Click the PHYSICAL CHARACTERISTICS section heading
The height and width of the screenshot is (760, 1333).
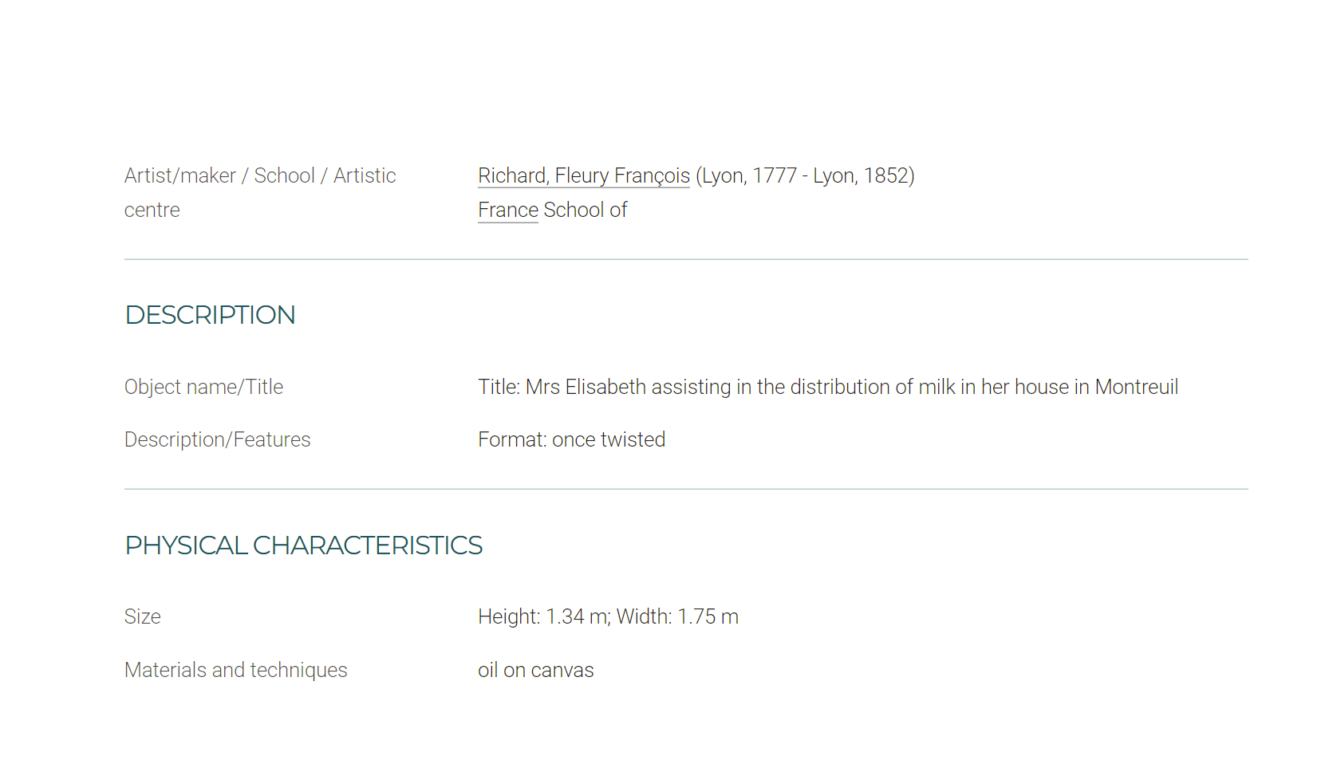click(x=304, y=545)
